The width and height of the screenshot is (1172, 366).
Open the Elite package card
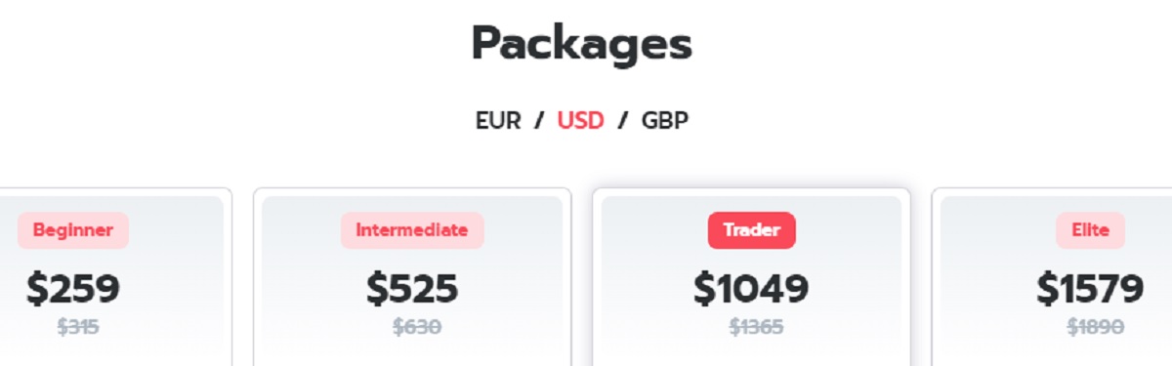pos(1052,276)
